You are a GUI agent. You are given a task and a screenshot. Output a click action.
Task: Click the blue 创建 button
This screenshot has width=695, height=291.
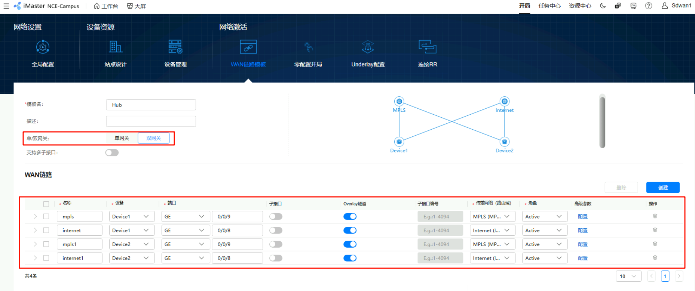tap(662, 188)
